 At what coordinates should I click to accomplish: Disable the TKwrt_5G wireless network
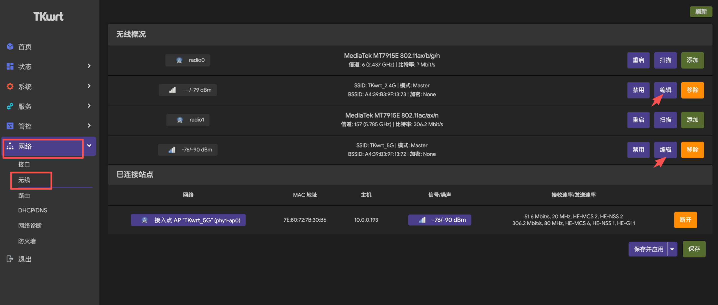[x=638, y=150]
